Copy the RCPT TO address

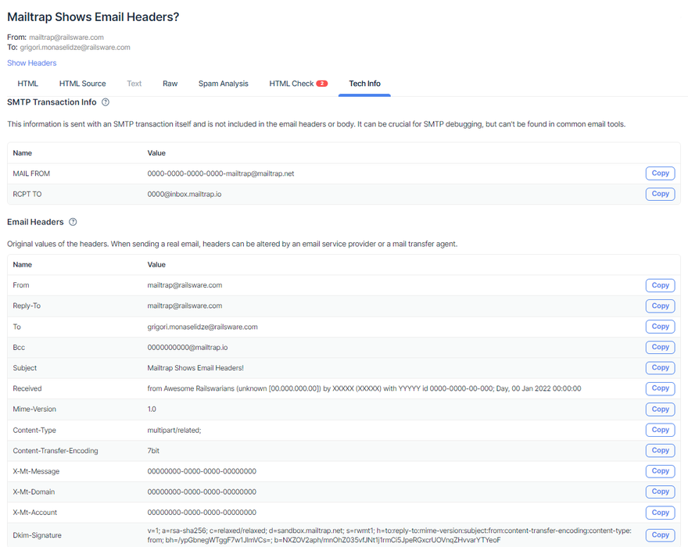click(660, 194)
